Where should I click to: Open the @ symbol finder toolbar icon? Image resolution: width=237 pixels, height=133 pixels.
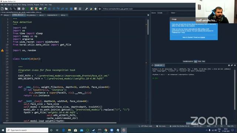pos(23,9)
